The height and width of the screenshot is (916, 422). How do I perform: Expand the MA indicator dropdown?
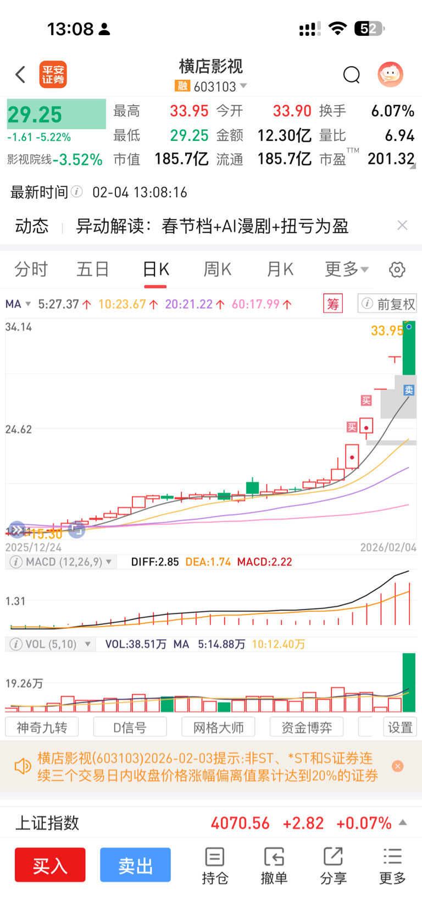click(18, 304)
